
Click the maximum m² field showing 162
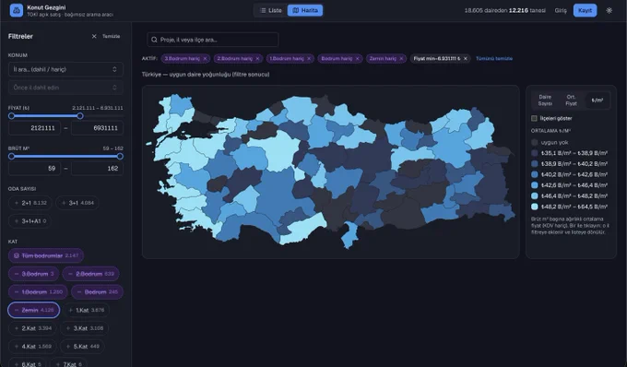pyautogui.click(x=97, y=169)
